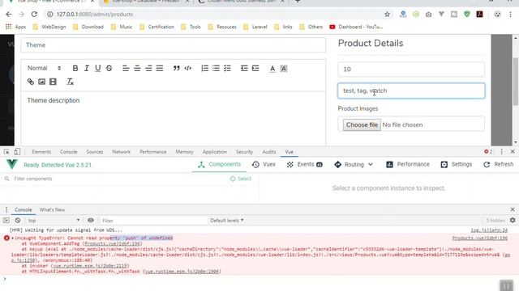The height and width of the screenshot is (291, 519).
Task: Click the Choose file button
Action: tap(362, 124)
